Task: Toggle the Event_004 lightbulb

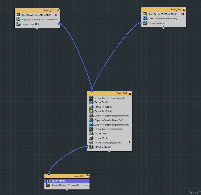Action: click(130, 93)
